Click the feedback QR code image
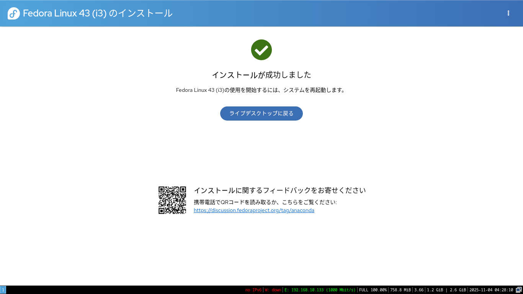This screenshot has height=294, width=523. click(x=172, y=200)
